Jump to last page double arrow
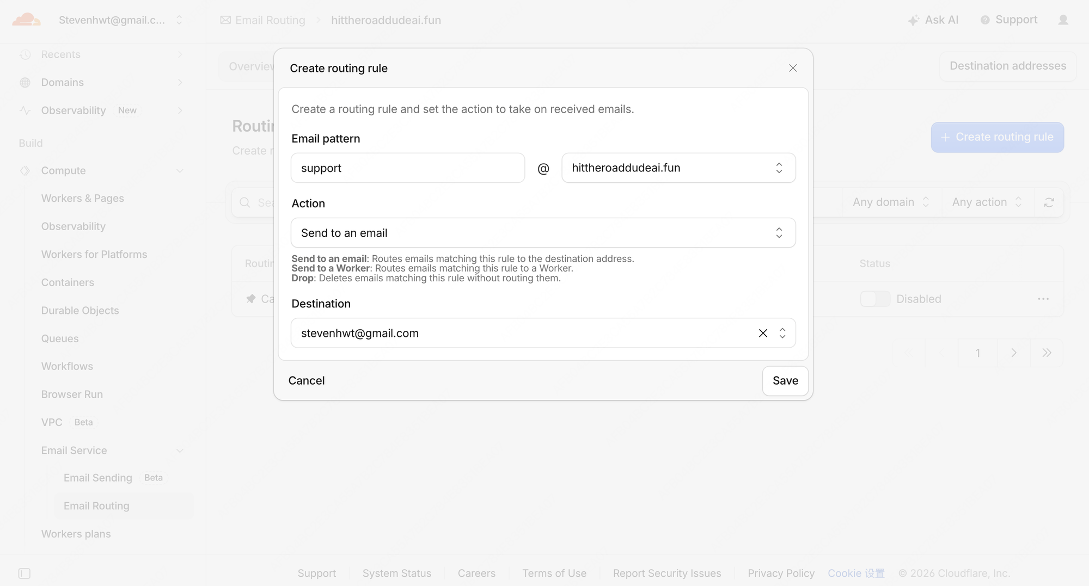Screen dimensions: 1089x586 coord(1047,353)
